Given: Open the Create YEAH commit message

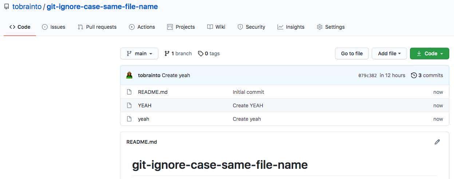Looking at the screenshot, I should (x=248, y=106).
